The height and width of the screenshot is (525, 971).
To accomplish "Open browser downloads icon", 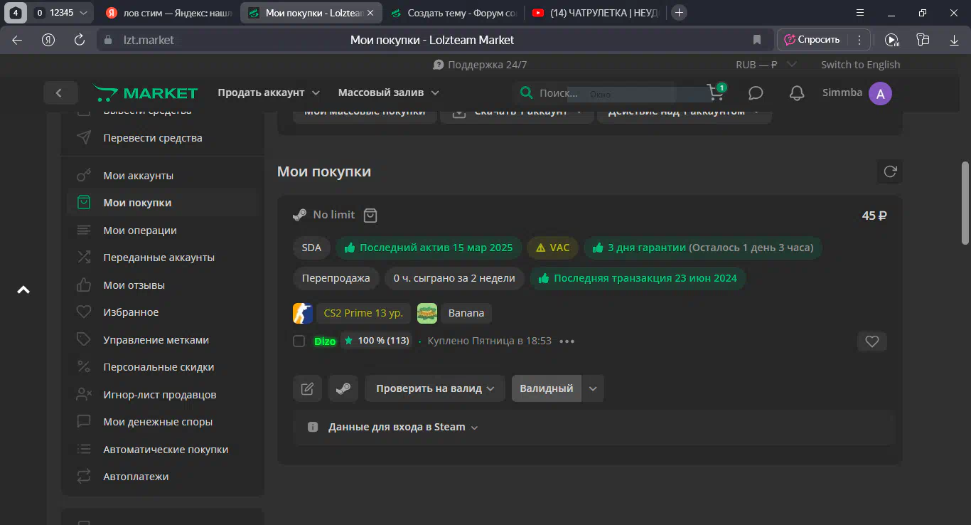I will pos(953,40).
